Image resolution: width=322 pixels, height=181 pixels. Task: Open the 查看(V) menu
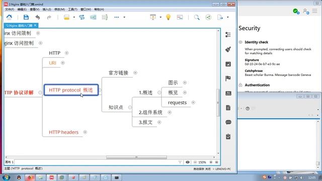tap(35, 10)
